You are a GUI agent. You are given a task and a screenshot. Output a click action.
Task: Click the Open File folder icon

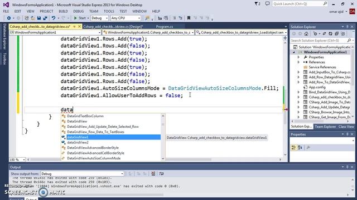tap(33, 18)
